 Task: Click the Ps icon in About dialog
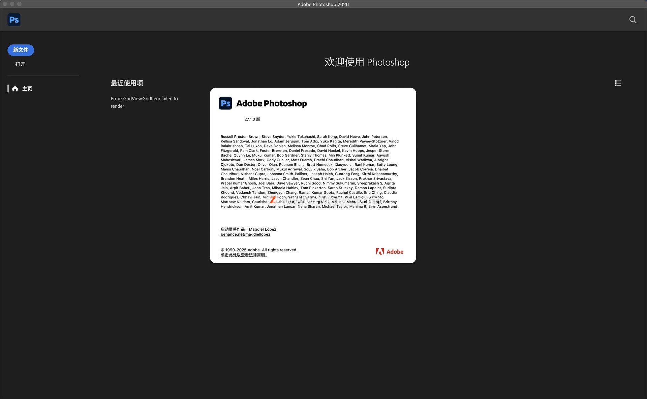point(225,103)
